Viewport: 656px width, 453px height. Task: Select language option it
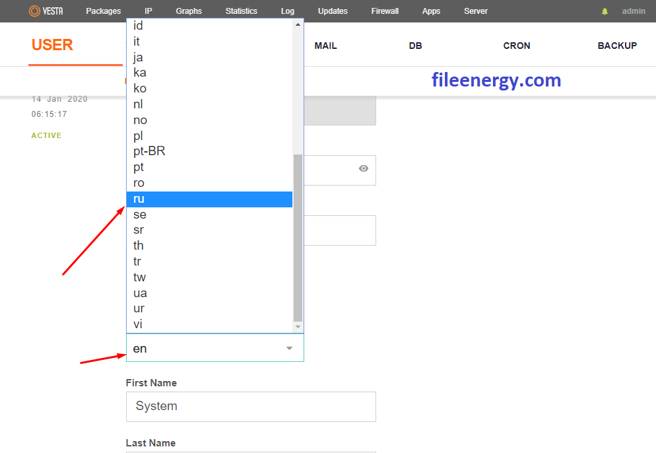[209, 42]
